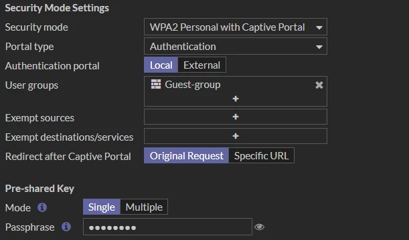
Task: Click the Exempt sources label
Action: pos(39,117)
